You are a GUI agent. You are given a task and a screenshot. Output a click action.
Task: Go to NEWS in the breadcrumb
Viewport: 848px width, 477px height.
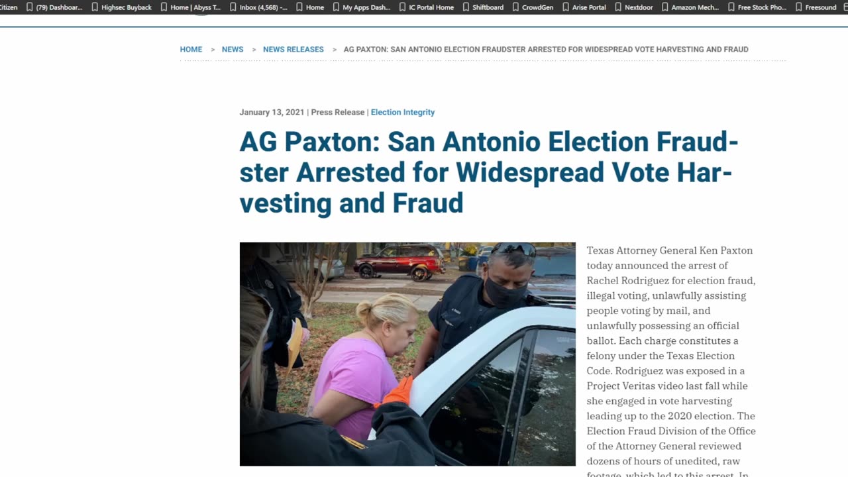233,50
